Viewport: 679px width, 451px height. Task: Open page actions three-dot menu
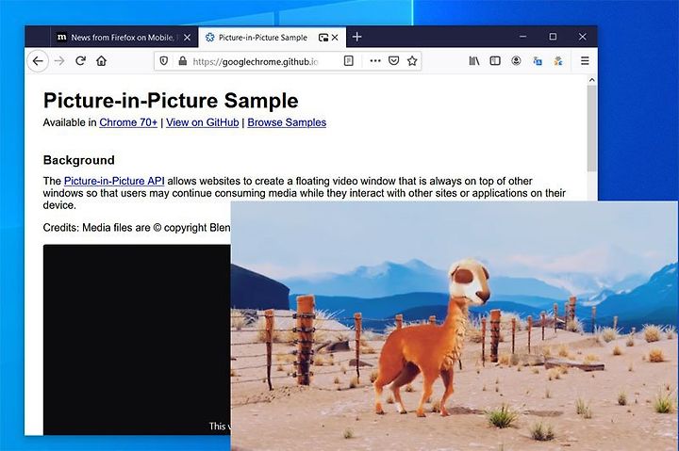point(375,61)
